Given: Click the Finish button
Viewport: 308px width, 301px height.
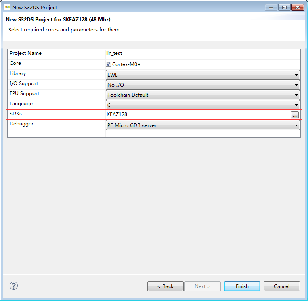Looking at the screenshot, I should 242,286.
